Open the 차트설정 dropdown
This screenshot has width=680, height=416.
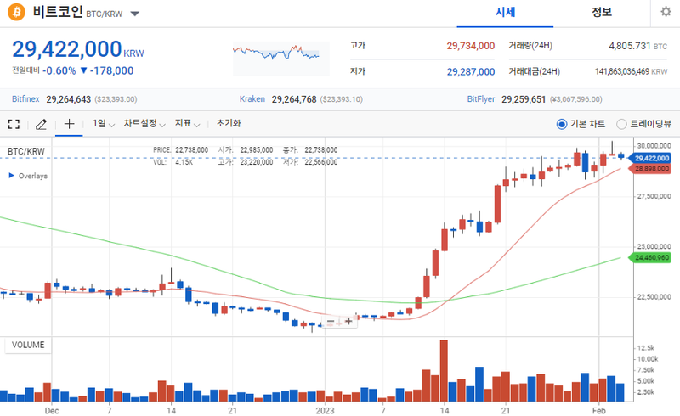point(144,124)
